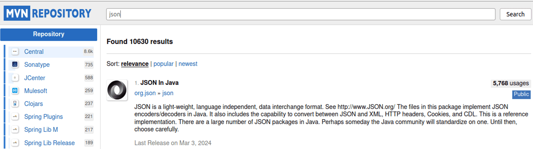
Task: Open the JSON In Java logo thumbnail
Action: point(117,90)
